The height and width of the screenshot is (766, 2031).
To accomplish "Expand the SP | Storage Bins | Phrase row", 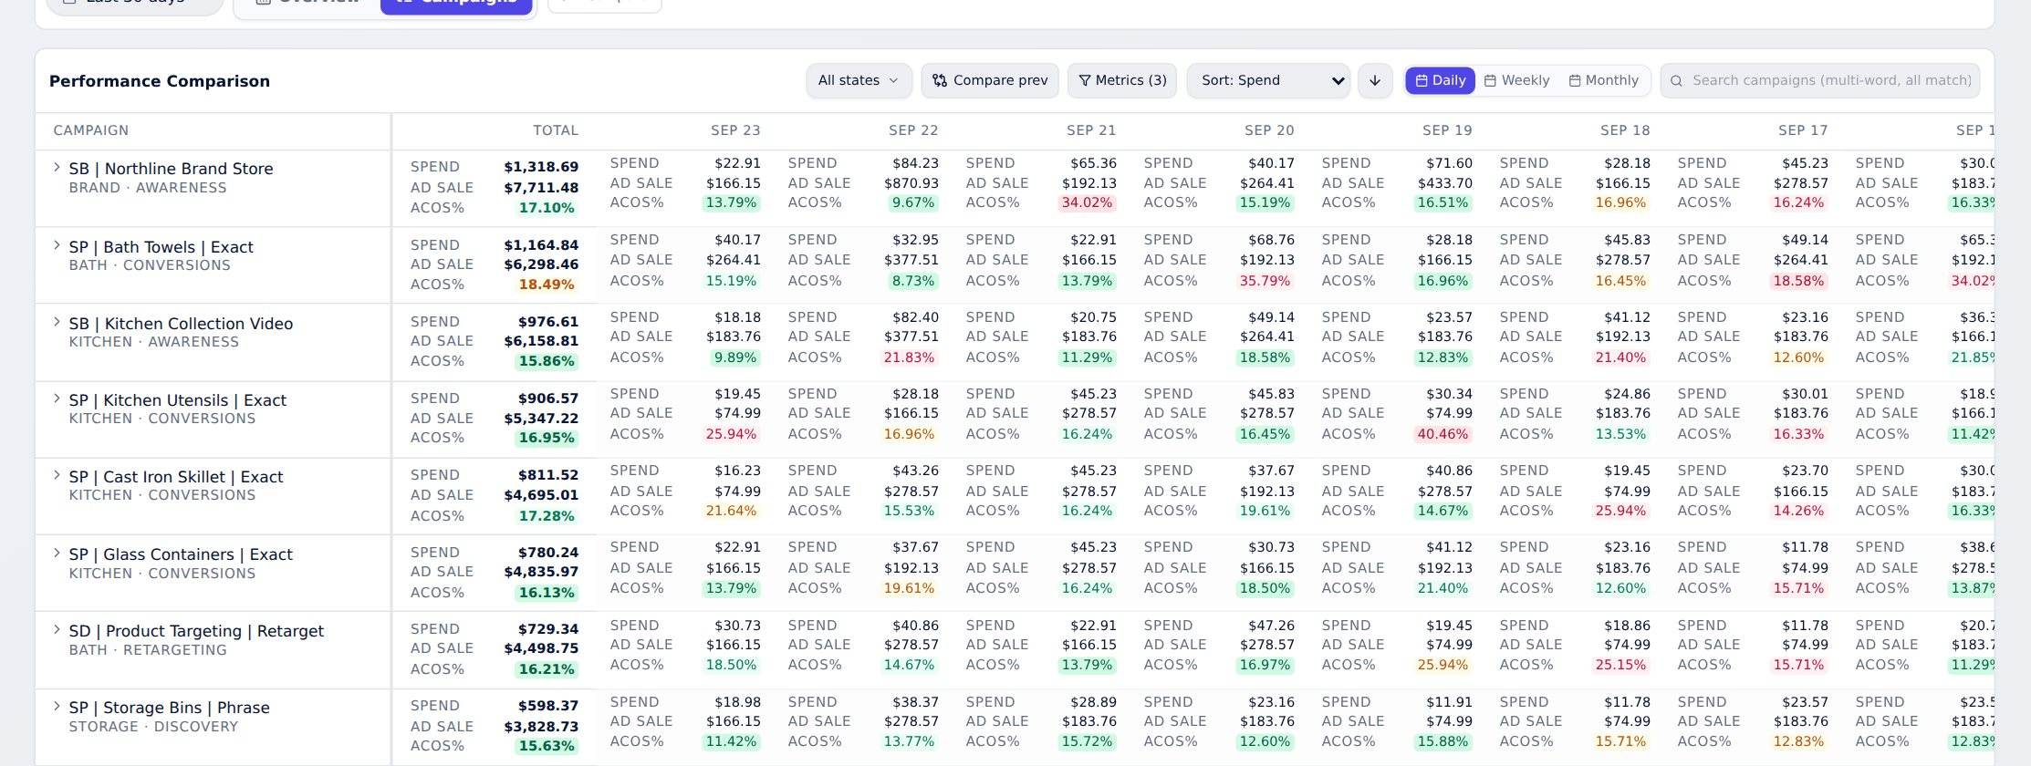I will click(57, 707).
